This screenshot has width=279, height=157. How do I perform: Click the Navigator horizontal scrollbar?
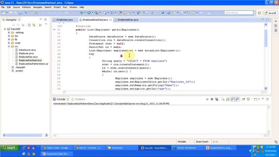pos(25,135)
